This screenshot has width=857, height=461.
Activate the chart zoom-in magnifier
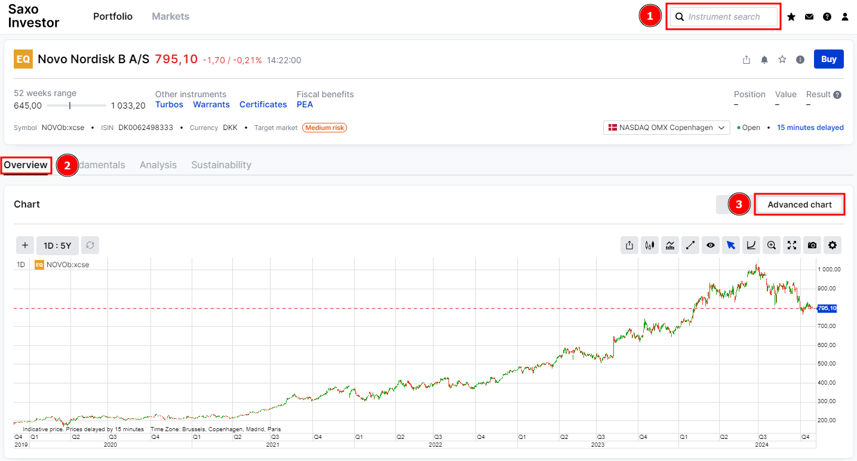[772, 245]
